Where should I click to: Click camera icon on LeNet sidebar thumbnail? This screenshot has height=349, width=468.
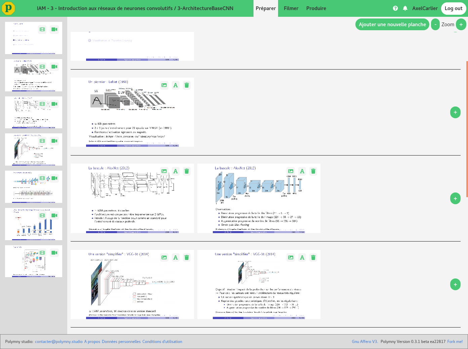[x=54, y=67]
